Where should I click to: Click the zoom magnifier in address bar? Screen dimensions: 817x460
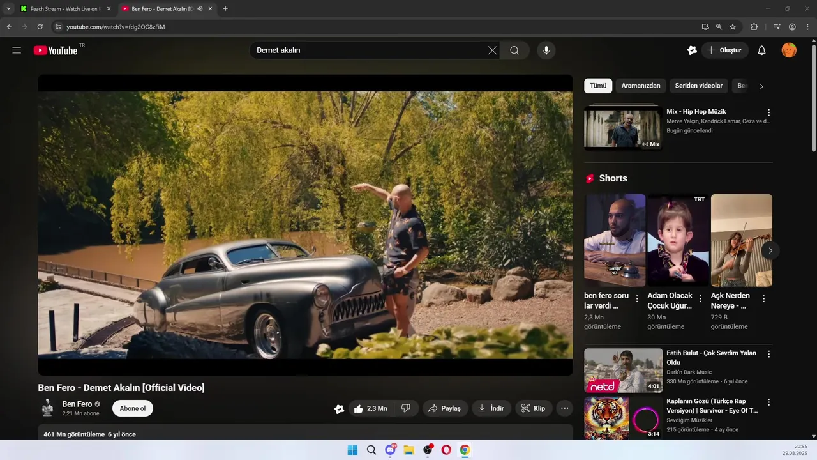[719, 27]
